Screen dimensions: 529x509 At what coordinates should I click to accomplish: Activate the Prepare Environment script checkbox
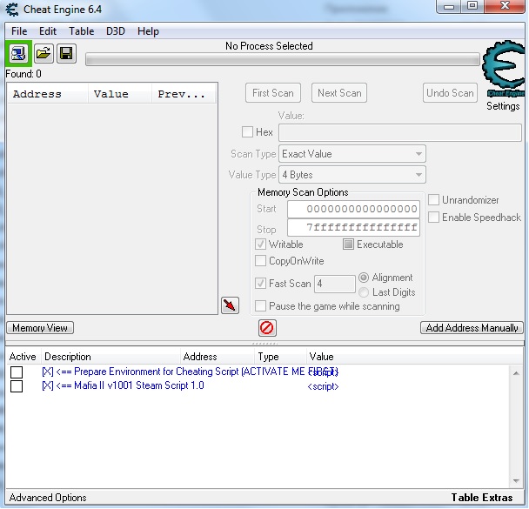17,372
